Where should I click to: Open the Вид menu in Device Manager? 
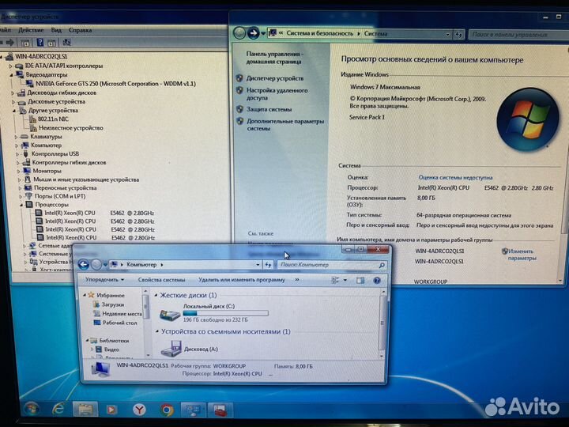coord(56,30)
